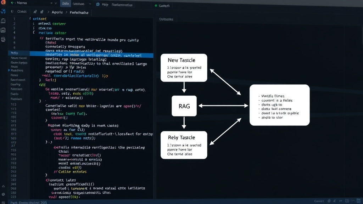Open the Cirttootes panel tab
Screen dimensions: 363x204
tap(166, 19)
